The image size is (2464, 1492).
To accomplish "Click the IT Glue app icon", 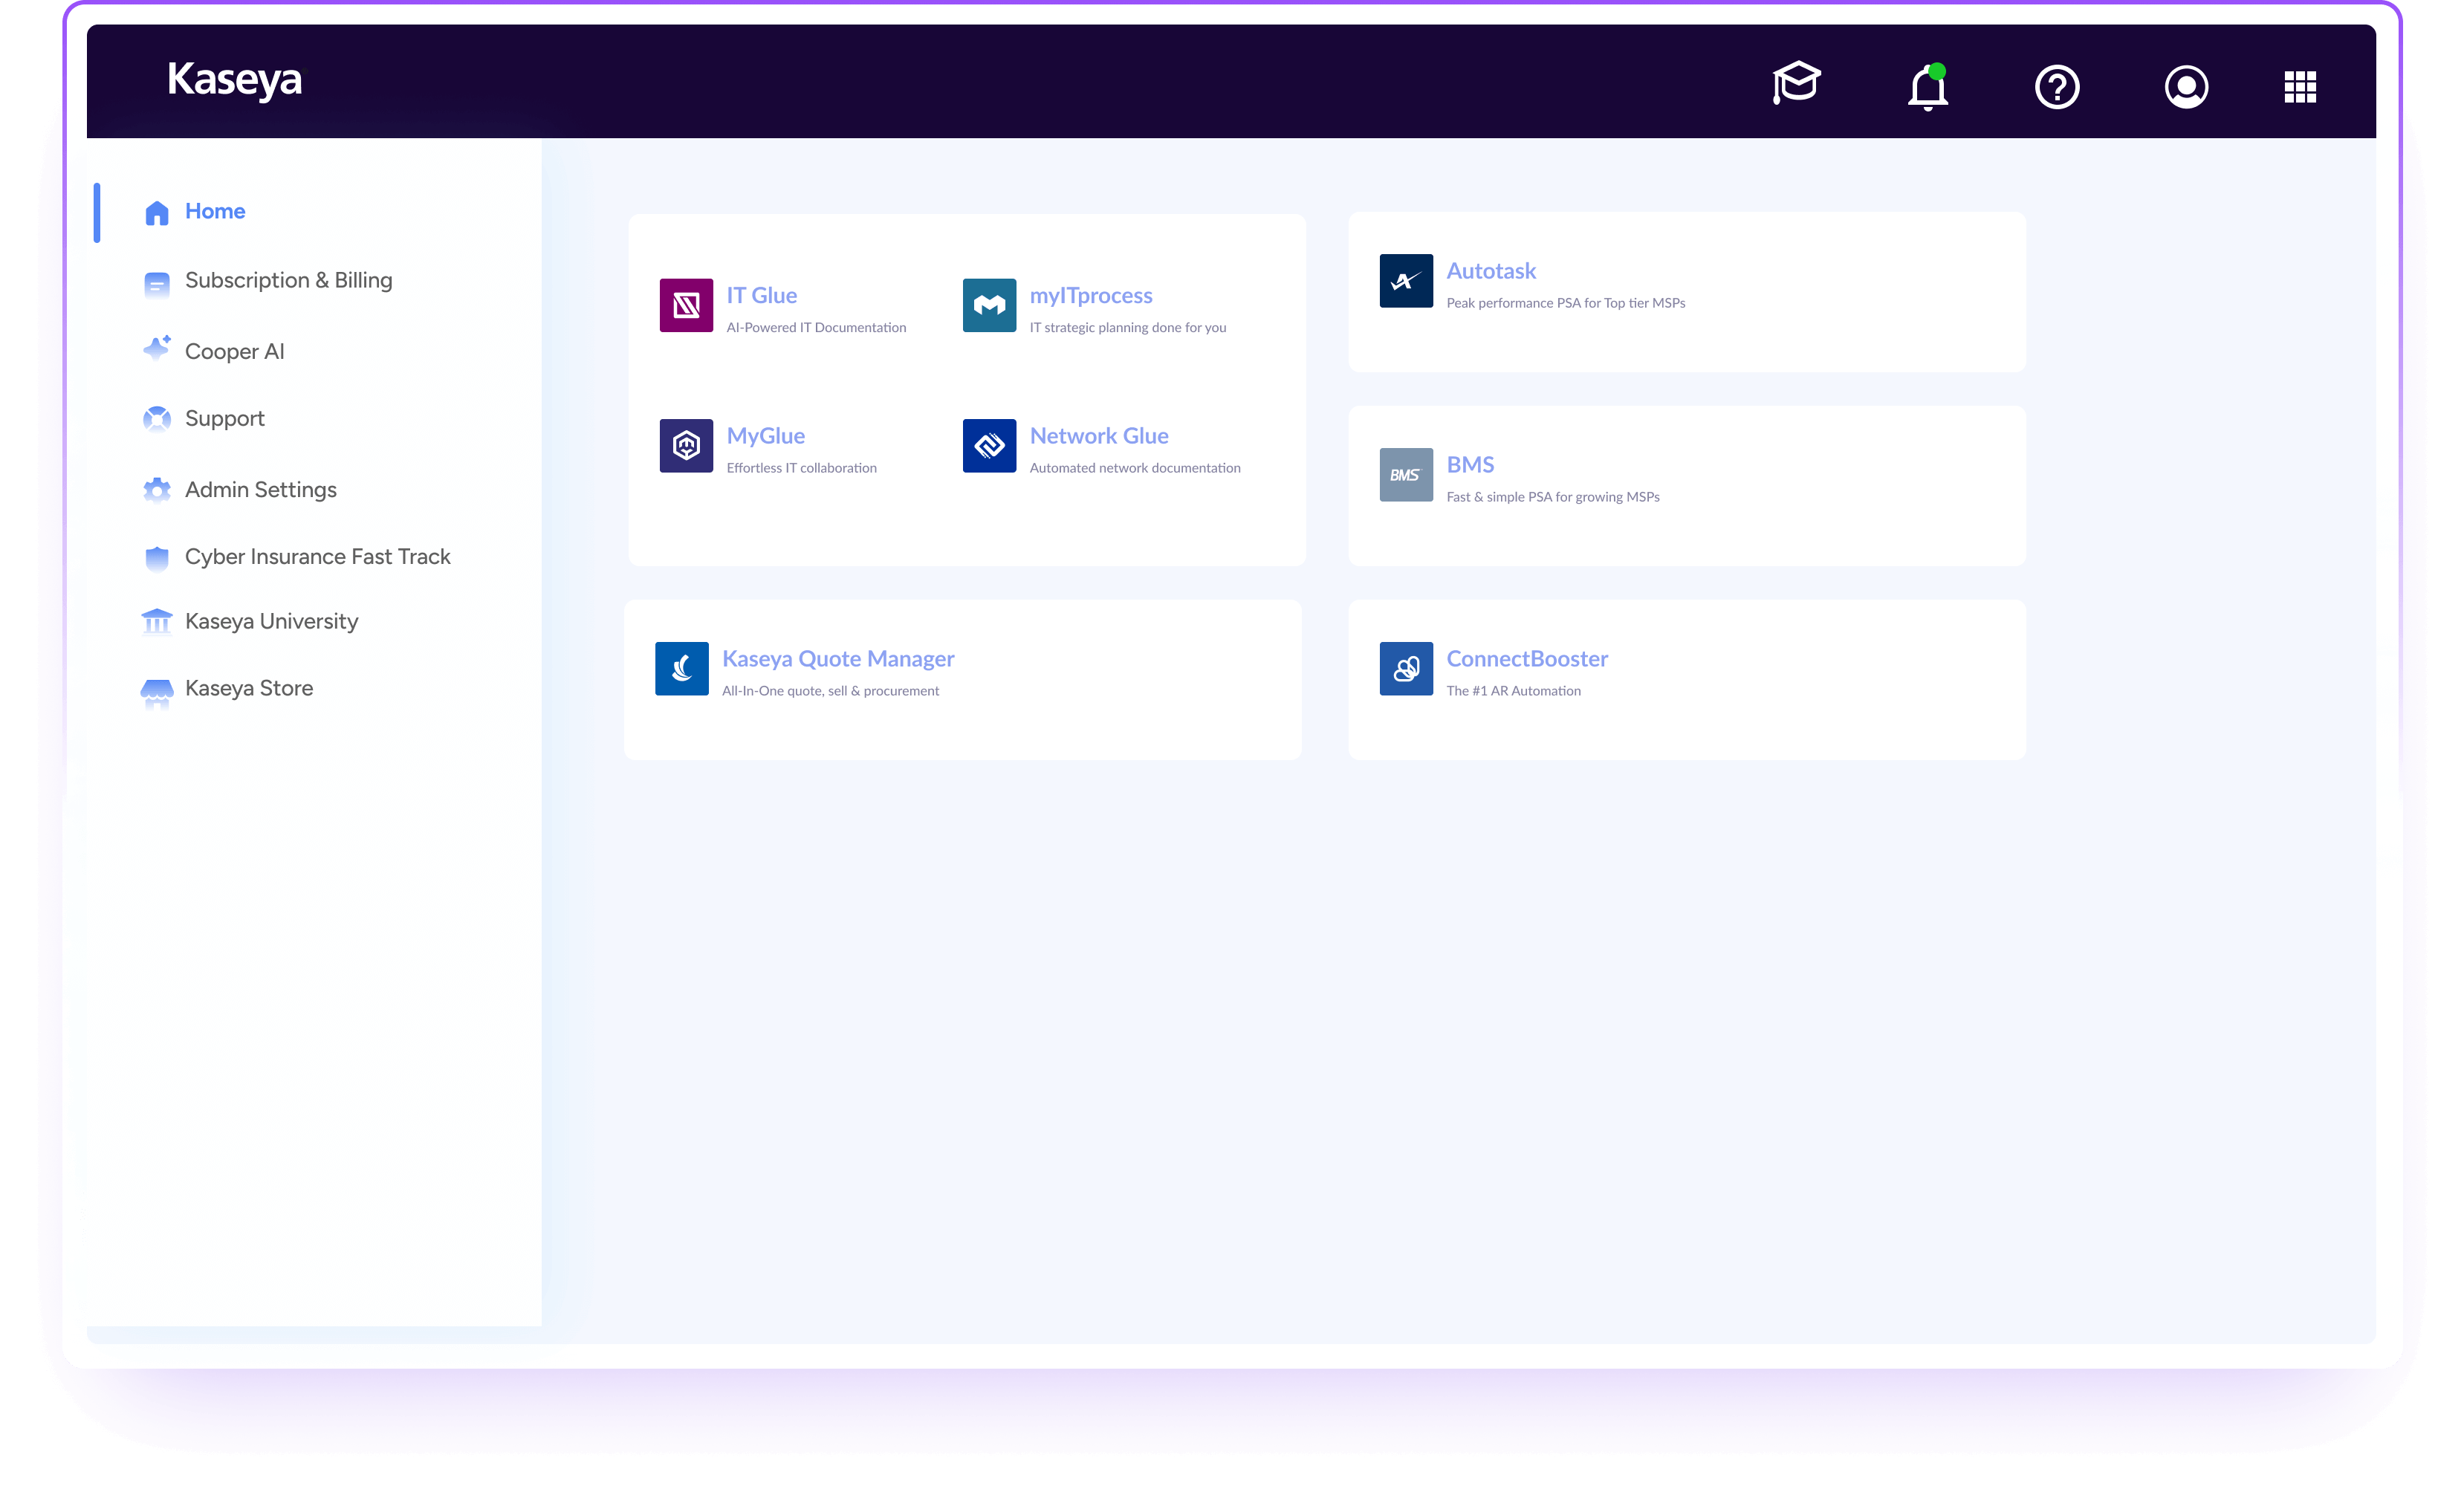I will click(x=686, y=305).
